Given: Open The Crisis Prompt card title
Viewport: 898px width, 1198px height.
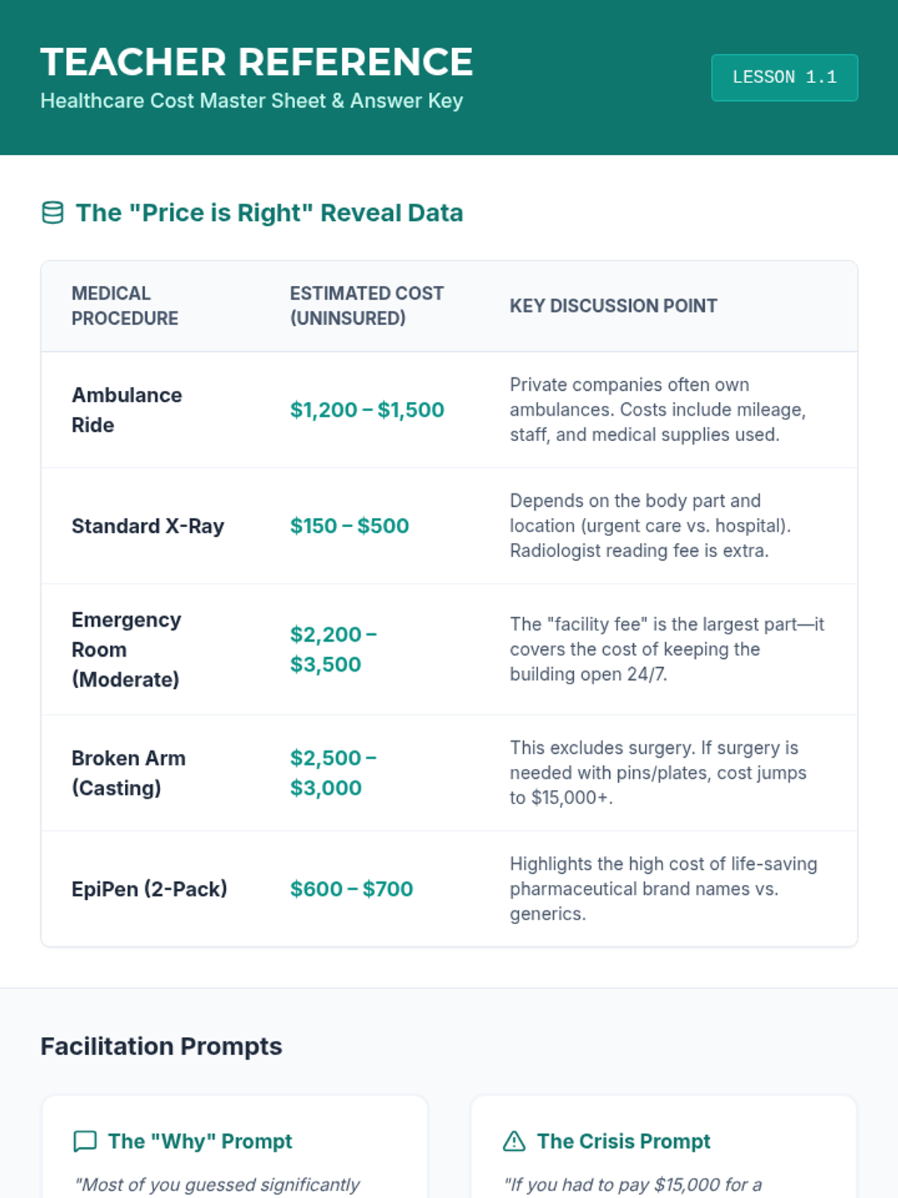Looking at the screenshot, I should (623, 1141).
